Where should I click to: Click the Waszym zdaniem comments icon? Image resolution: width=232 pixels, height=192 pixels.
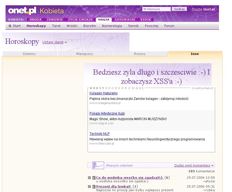98,165
